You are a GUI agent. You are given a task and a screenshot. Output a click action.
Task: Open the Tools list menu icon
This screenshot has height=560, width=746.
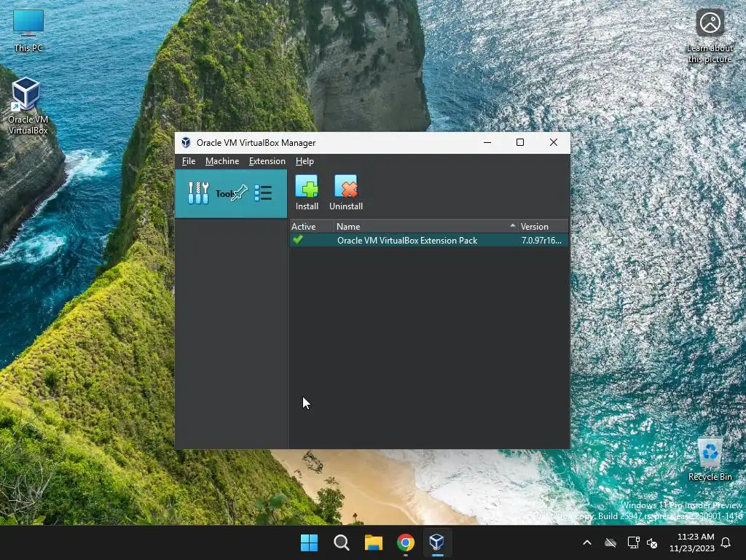pos(263,192)
